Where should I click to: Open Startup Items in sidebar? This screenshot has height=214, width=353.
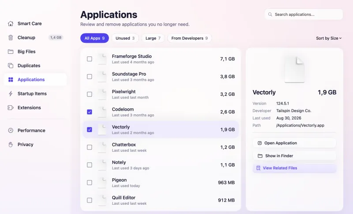pos(35,94)
